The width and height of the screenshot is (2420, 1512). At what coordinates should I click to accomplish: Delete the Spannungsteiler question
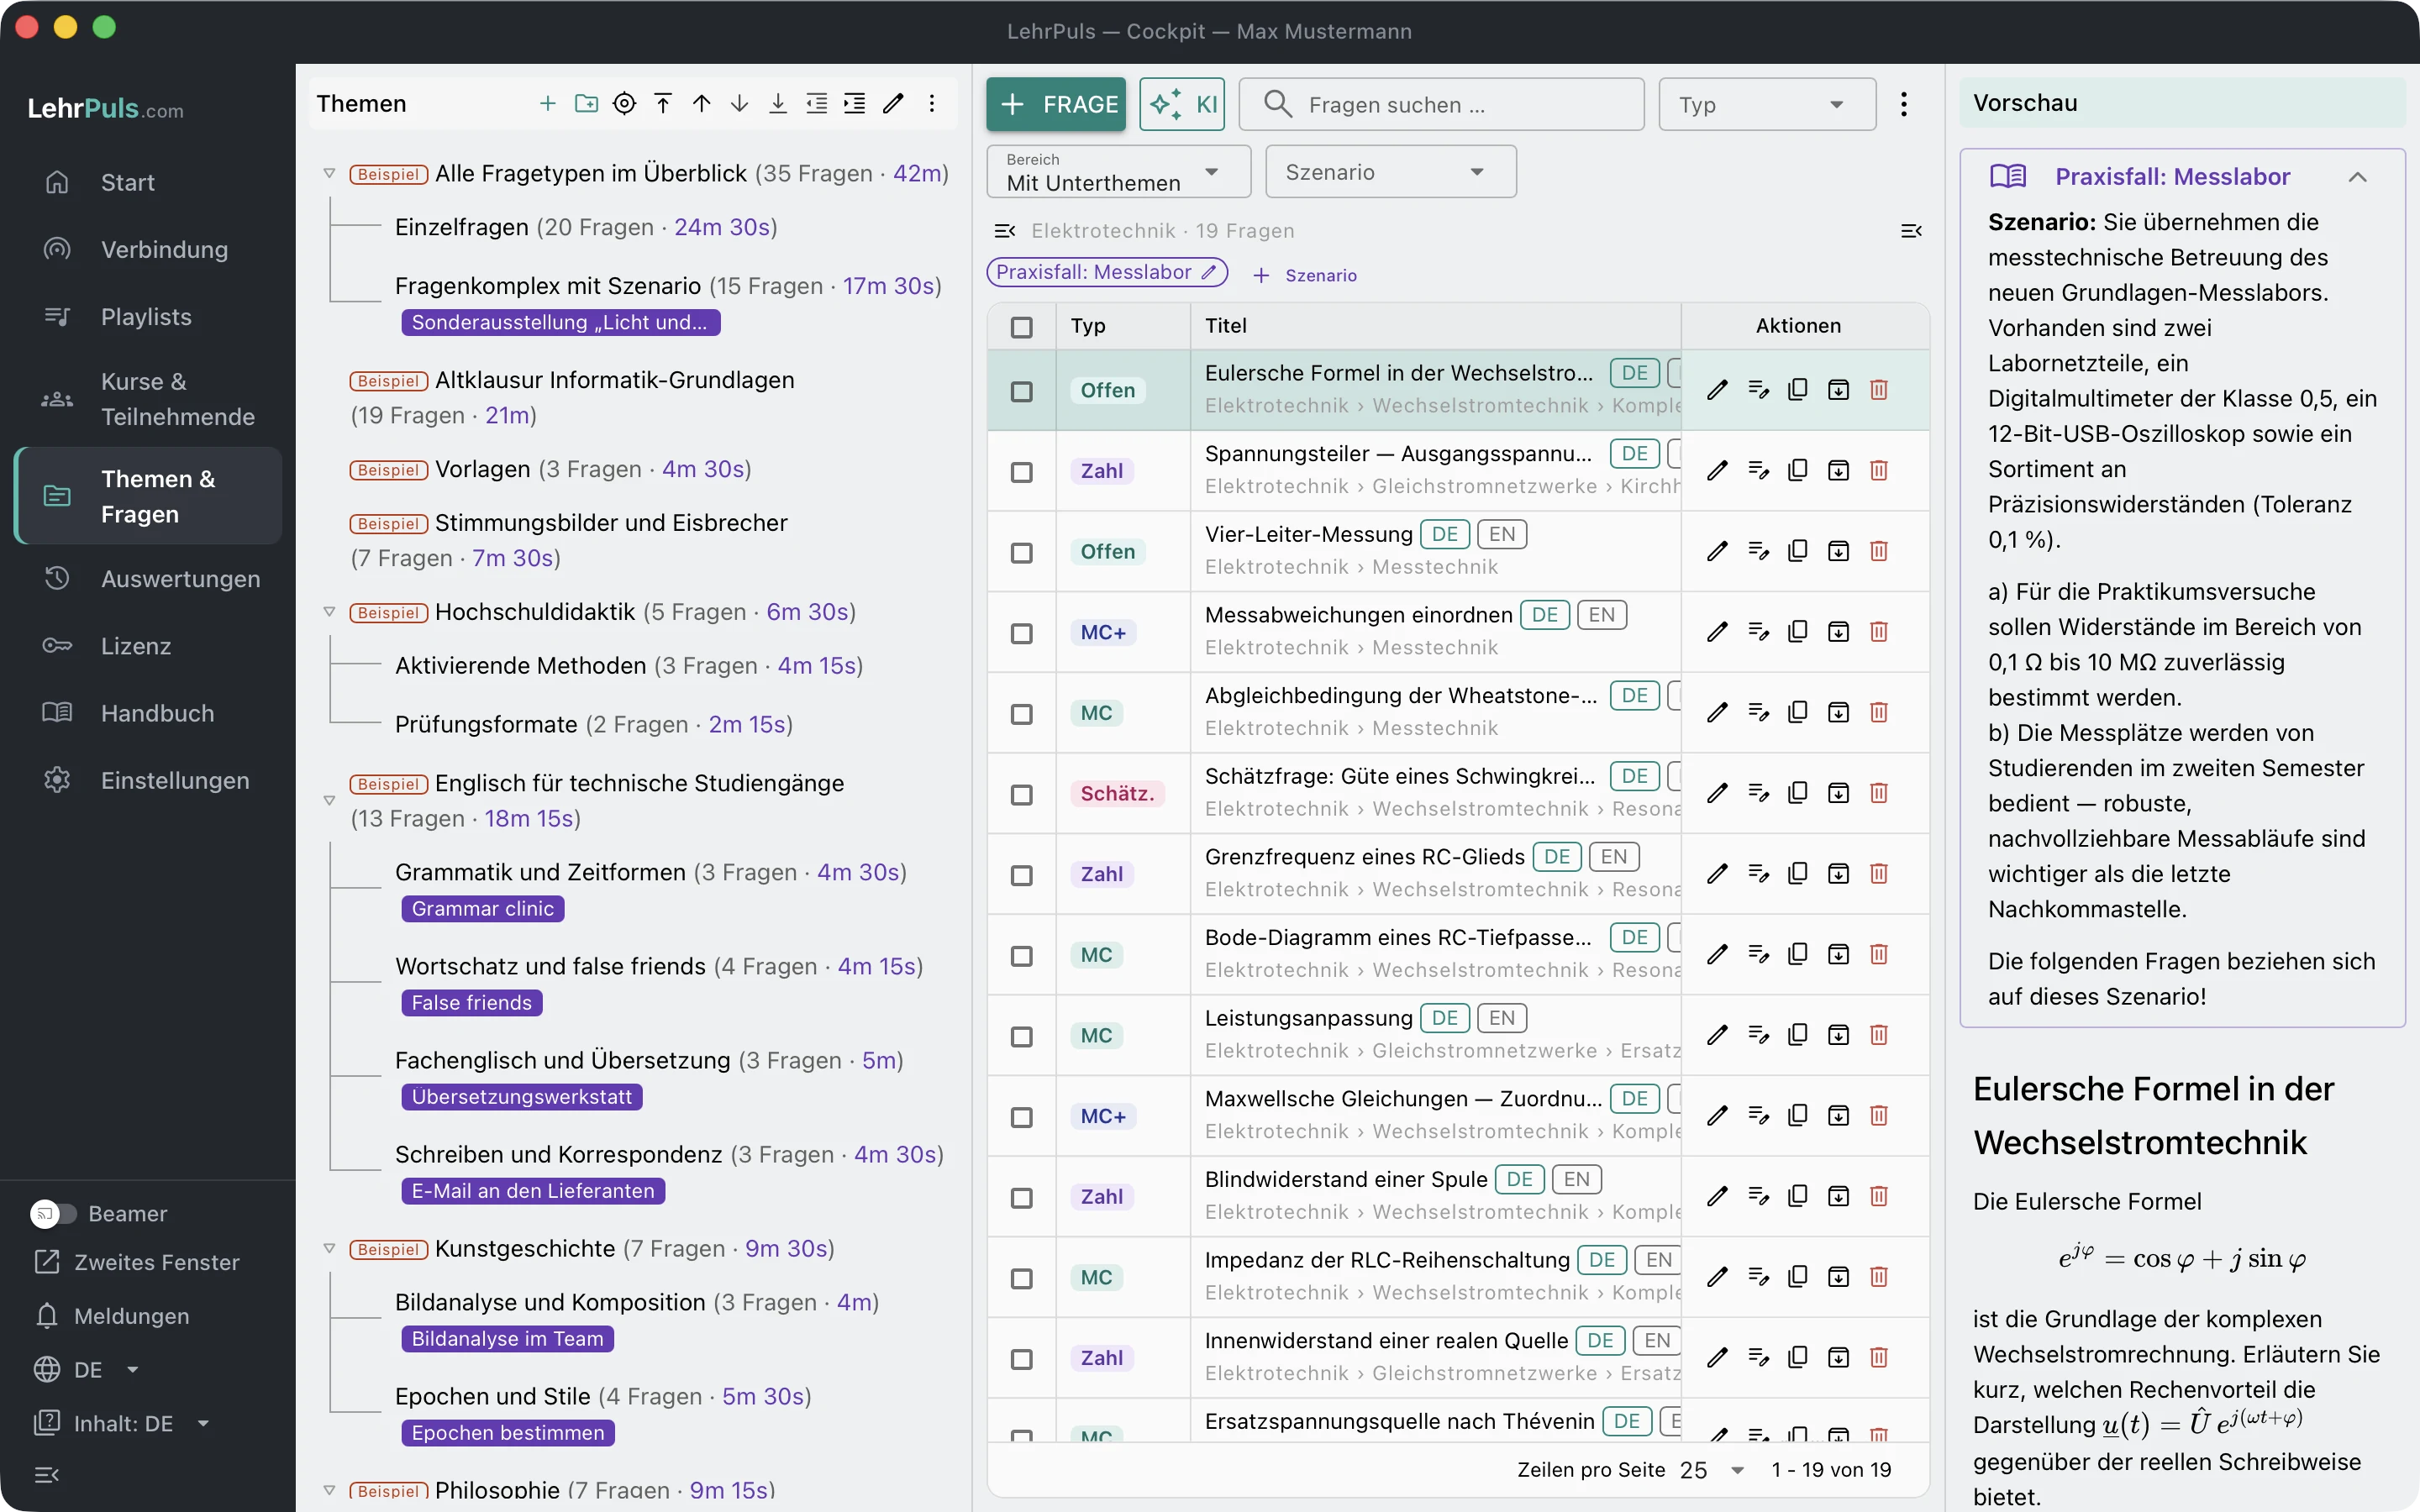[1879, 471]
